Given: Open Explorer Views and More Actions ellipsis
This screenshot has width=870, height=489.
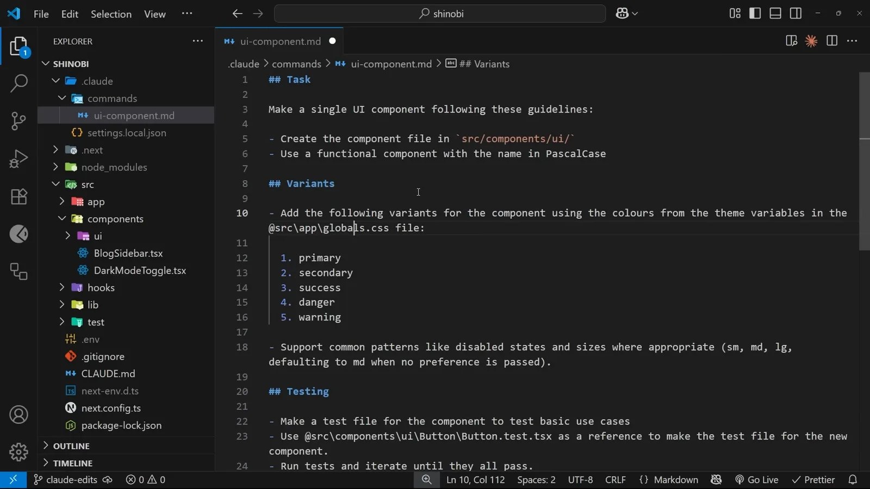Looking at the screenshot, I should click(x=198, y=41).
